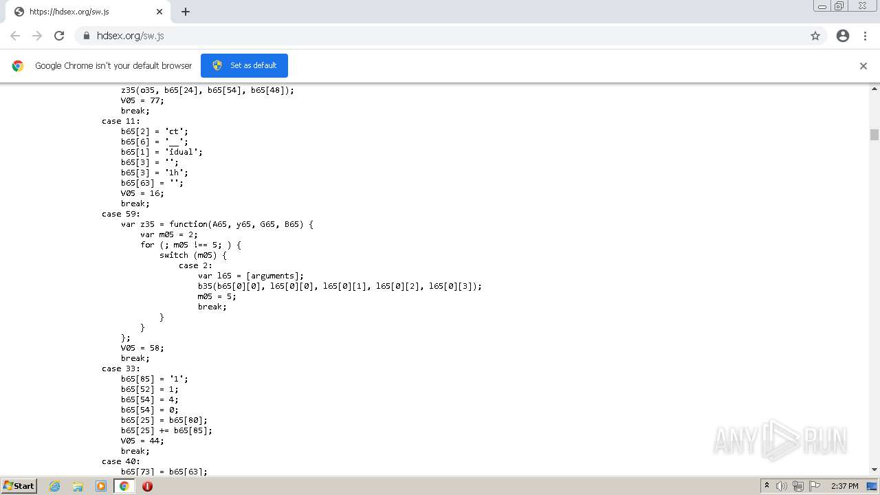Click the 'm05 = 5;' line
The width and height of the screenshot is (880, 495).
pos(217,296)
